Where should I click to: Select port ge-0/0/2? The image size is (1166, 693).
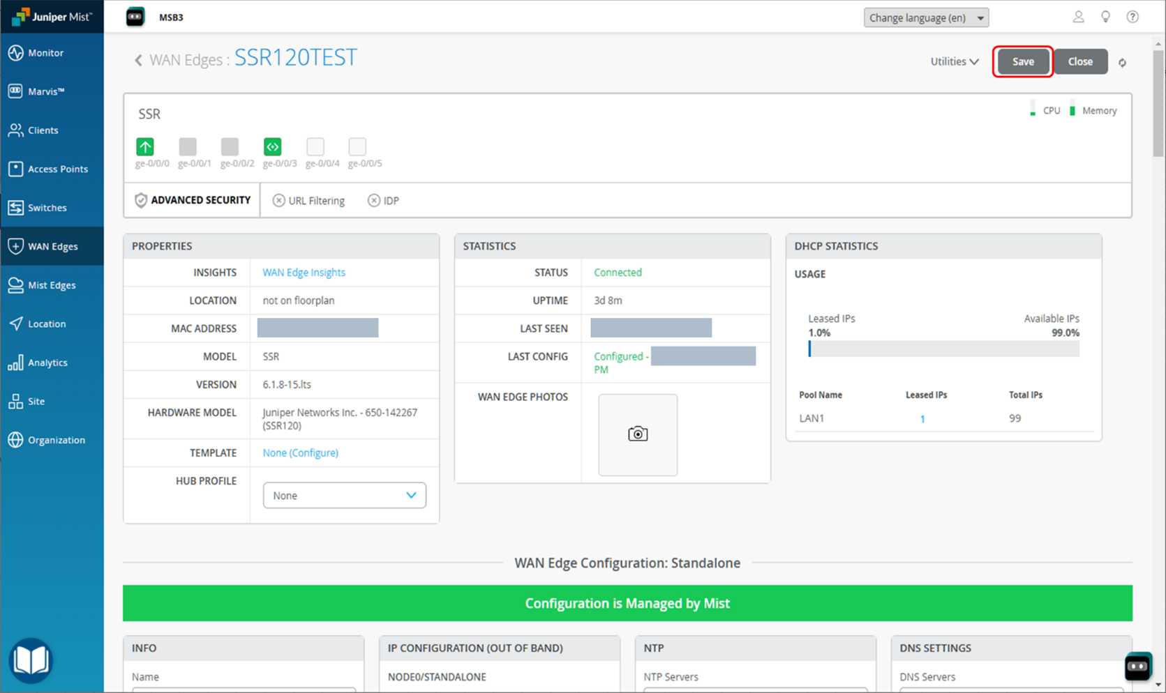(x=230, y=146)
